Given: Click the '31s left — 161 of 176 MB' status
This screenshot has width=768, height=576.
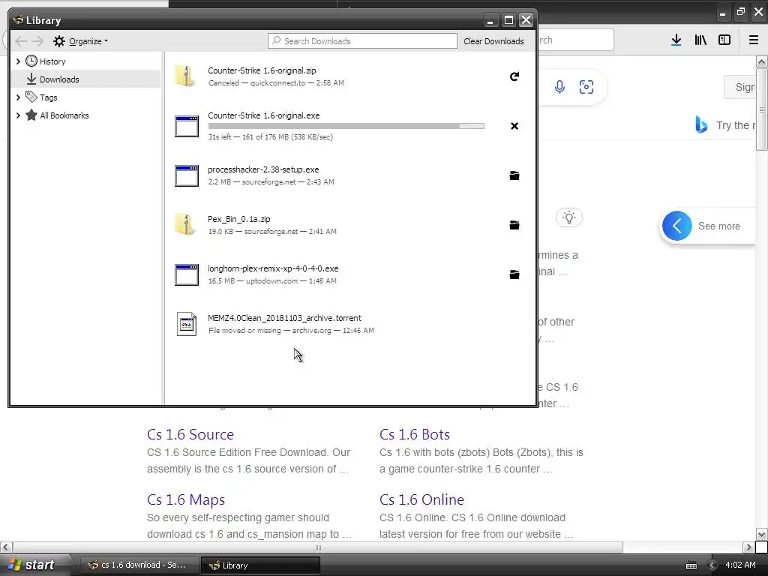Looking at the screenshot, I should pos(270,137).
